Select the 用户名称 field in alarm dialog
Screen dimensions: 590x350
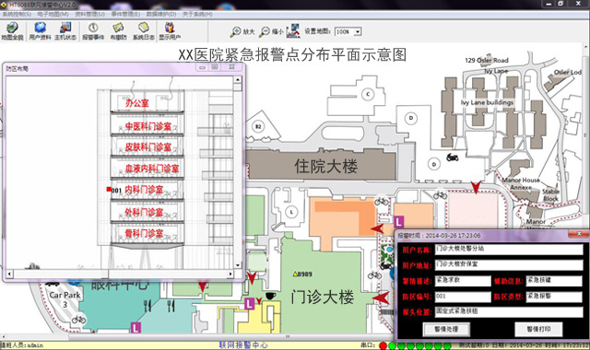pos(509,249)
